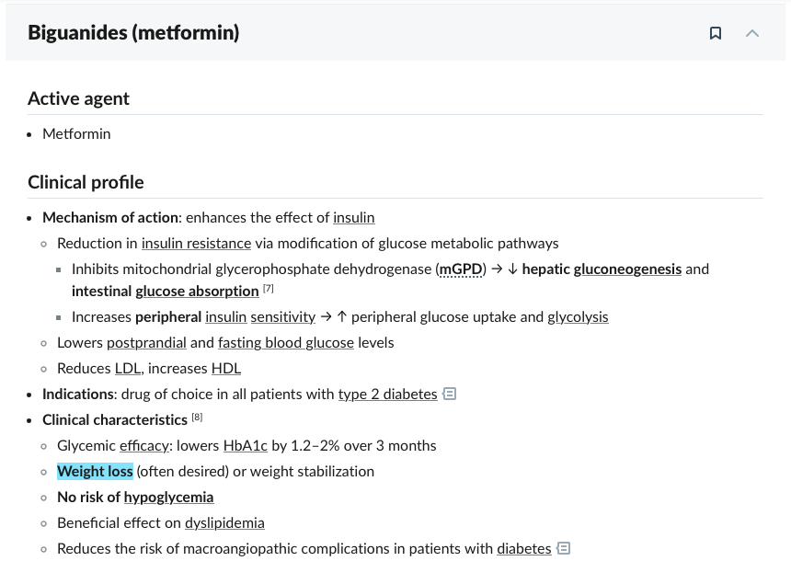The image size is (791, 561).
Task: Open the note icon after macroangiopathic complications line
Action: pyautogui.click(x=564, y=548)
